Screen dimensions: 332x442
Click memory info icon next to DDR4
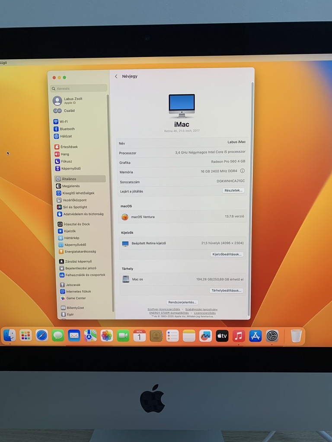click(x=242, y=171)
